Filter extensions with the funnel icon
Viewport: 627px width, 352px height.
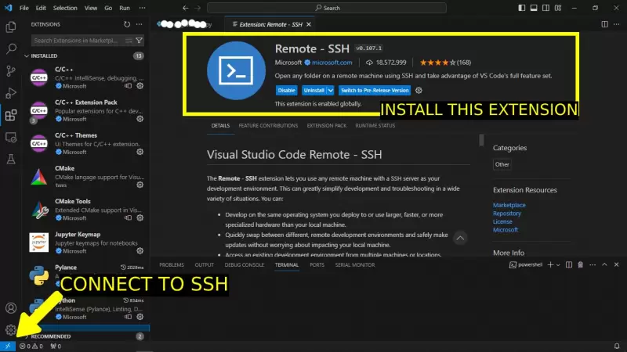pyautogui.click(x=140, y=40)
